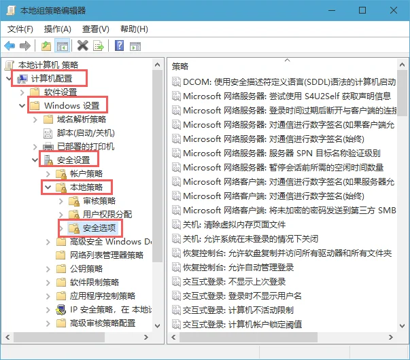The width and height of the screenshot is (410, 360).
Task: Select 网络列表管理器策略 in tree
Action: [x=107, y=255]
